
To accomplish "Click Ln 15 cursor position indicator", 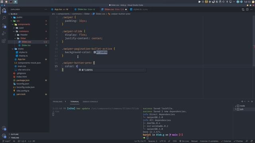I will 140,141.
